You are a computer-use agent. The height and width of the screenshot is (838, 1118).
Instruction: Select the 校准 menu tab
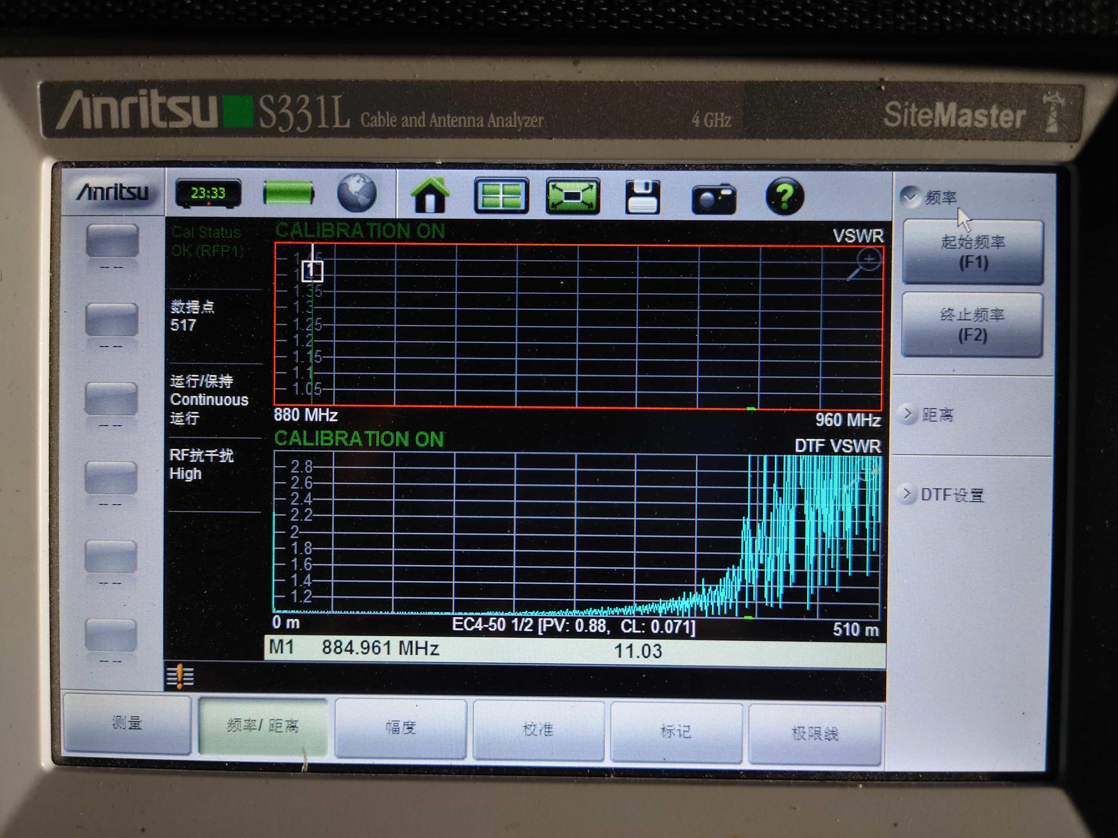[x=538, y=729]
